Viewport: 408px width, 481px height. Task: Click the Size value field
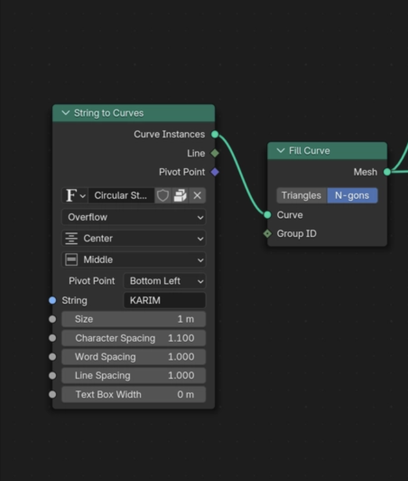pyautogui.click(x=133, y=319)
